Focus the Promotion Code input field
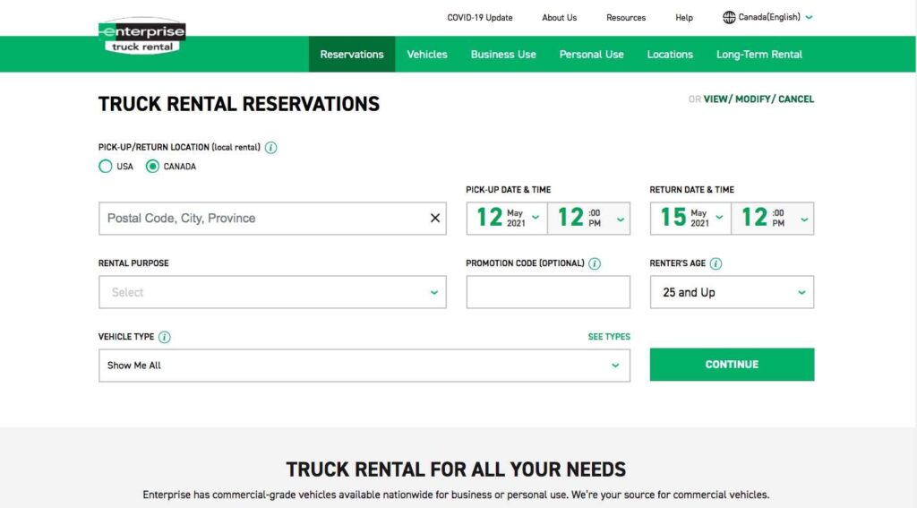 point(548,292)
